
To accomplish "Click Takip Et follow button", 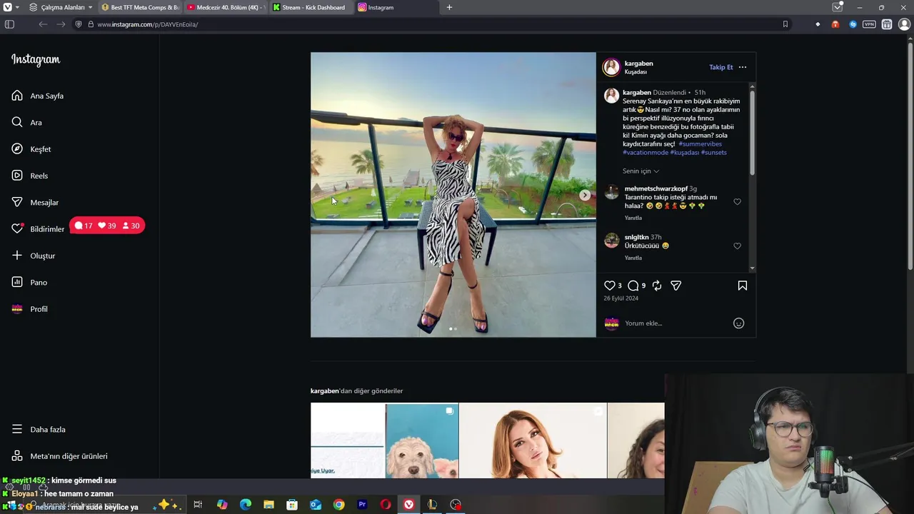I will (720, 67).
